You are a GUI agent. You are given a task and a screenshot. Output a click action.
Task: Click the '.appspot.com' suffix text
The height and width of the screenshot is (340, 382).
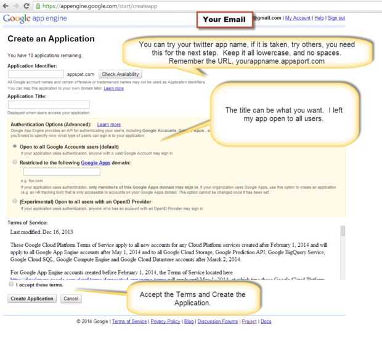pos(80,74)
